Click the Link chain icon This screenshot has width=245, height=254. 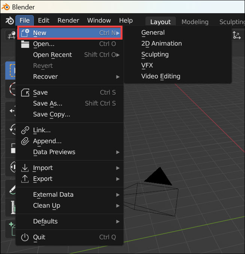pos(25,130)
